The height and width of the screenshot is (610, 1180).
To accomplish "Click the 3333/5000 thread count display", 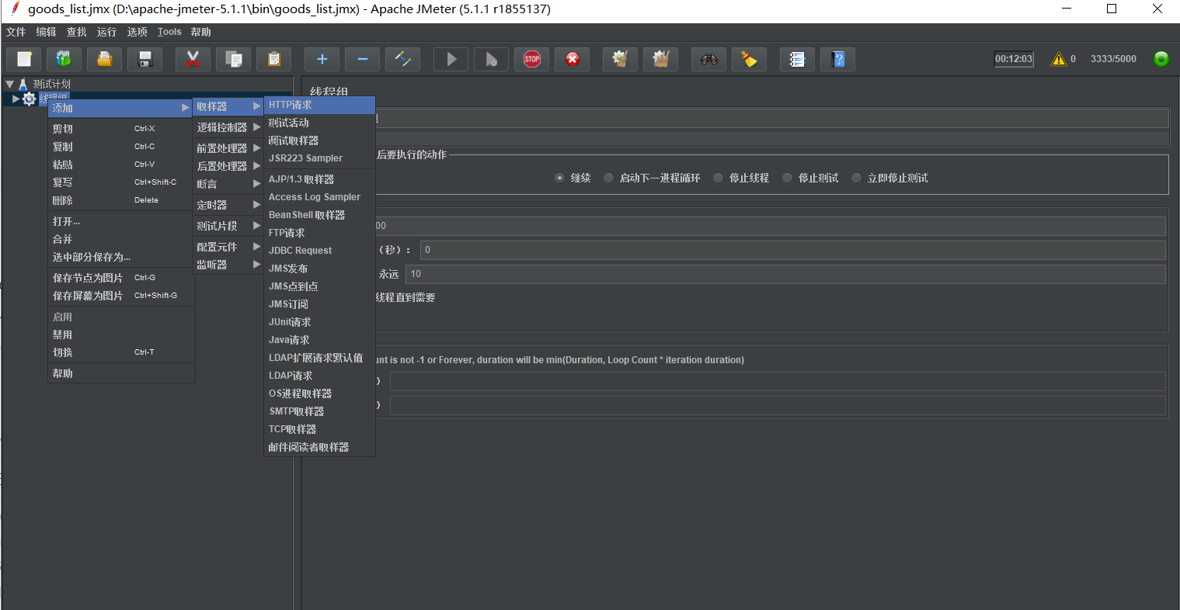I will (1113, 59).
